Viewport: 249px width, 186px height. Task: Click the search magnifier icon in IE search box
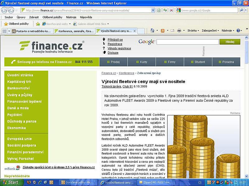(242, 10)
